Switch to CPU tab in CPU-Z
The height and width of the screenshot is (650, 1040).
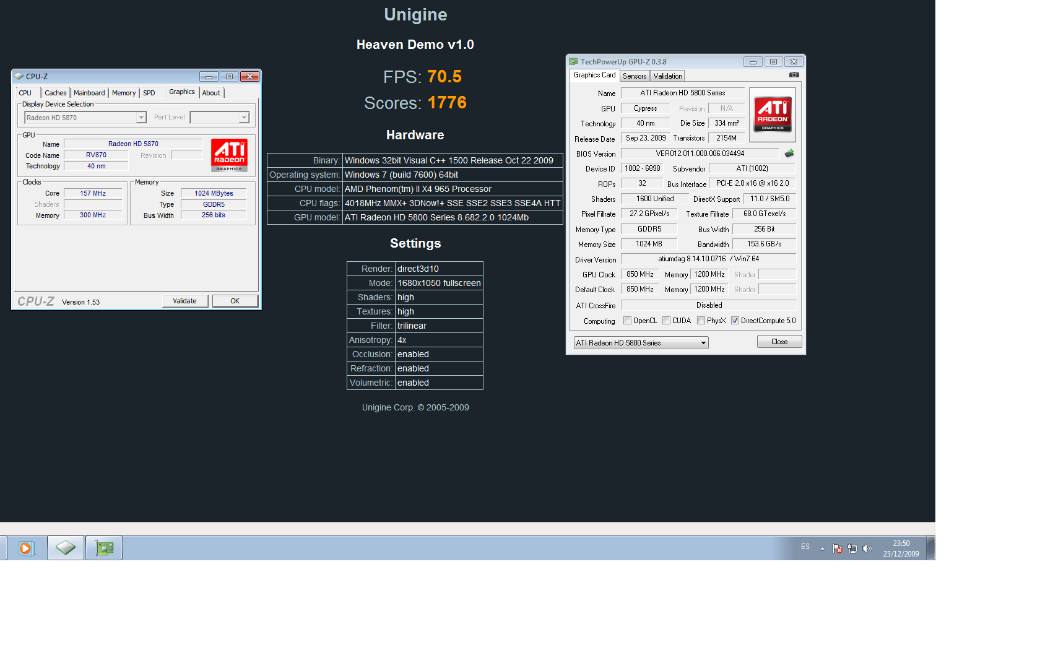pos(25,93)
